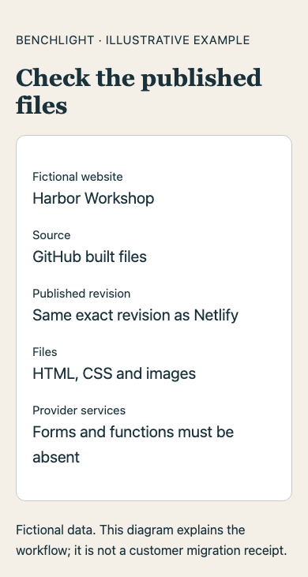Click the 'Provider services' label
This screenshot has height=577, width=308.
pyautogui.click(x=79, y=410)
